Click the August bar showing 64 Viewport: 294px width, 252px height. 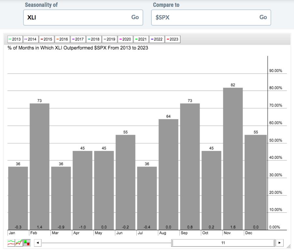[168, 174]
